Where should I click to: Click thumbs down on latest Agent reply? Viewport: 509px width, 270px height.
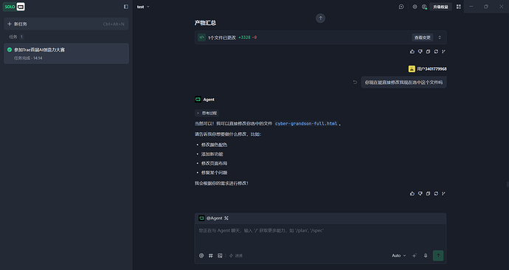pyautogui.click(x=420, y=193)
